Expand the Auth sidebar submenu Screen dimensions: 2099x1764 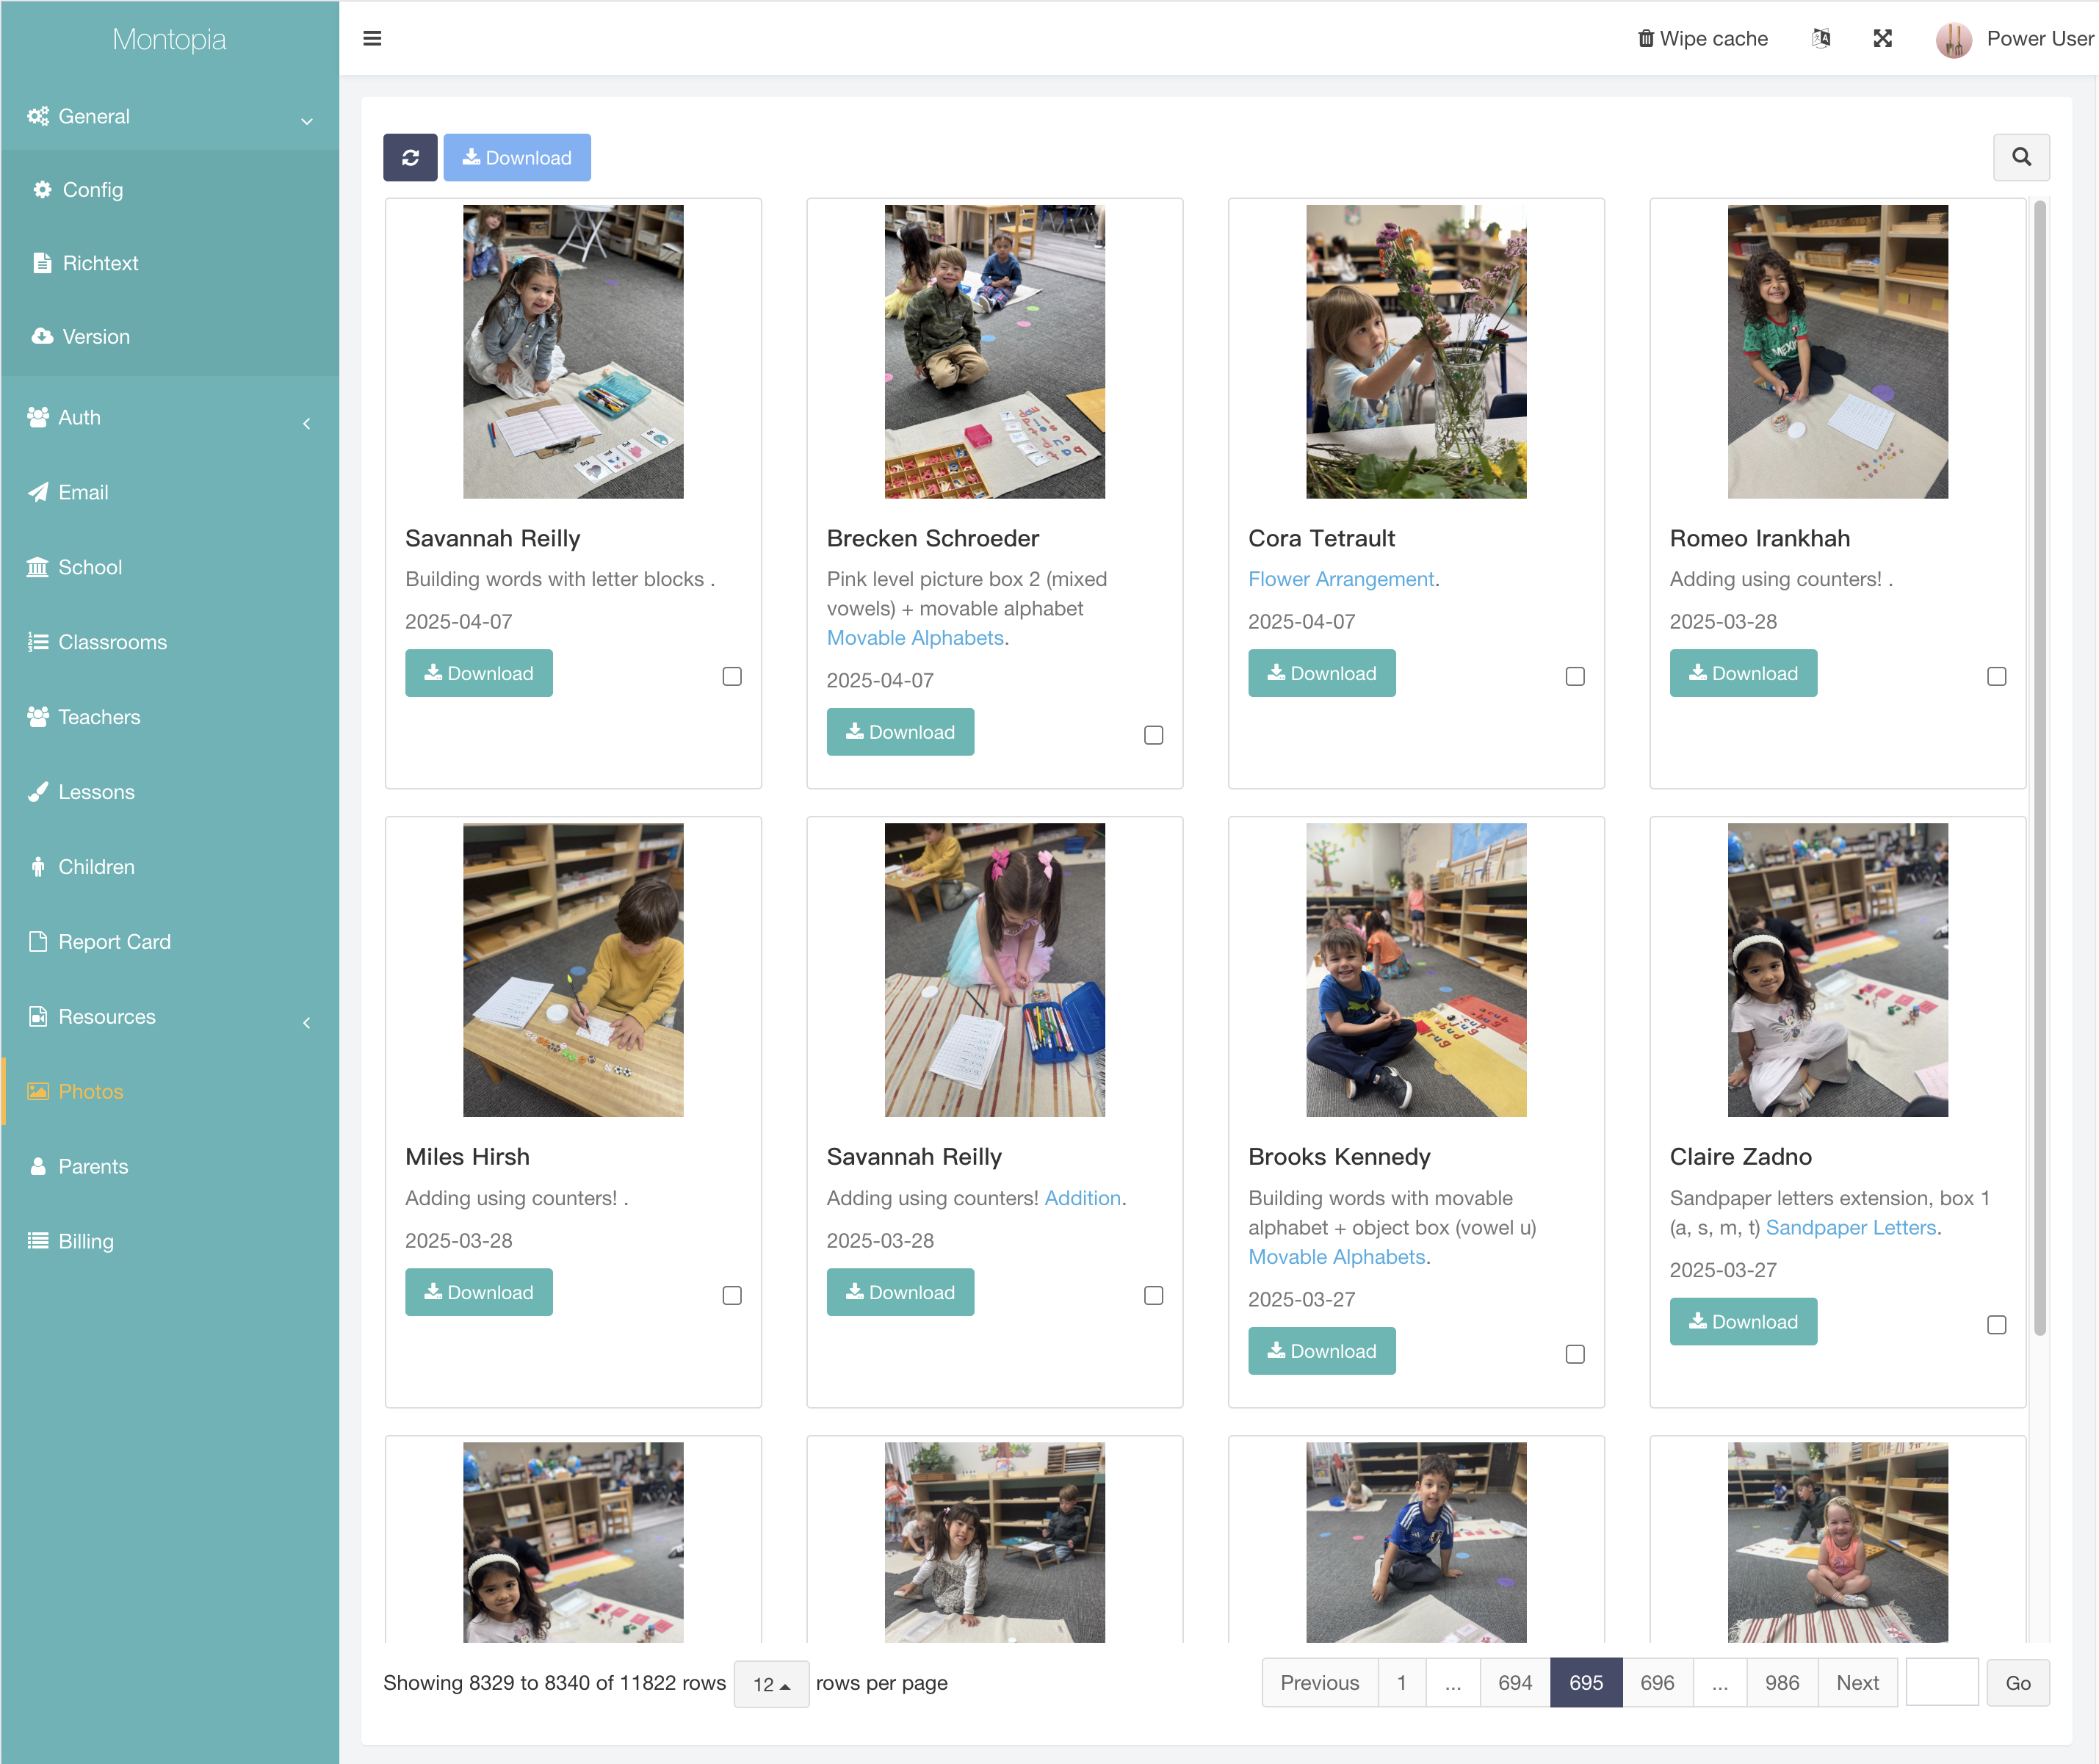click(x=170, y=418)
